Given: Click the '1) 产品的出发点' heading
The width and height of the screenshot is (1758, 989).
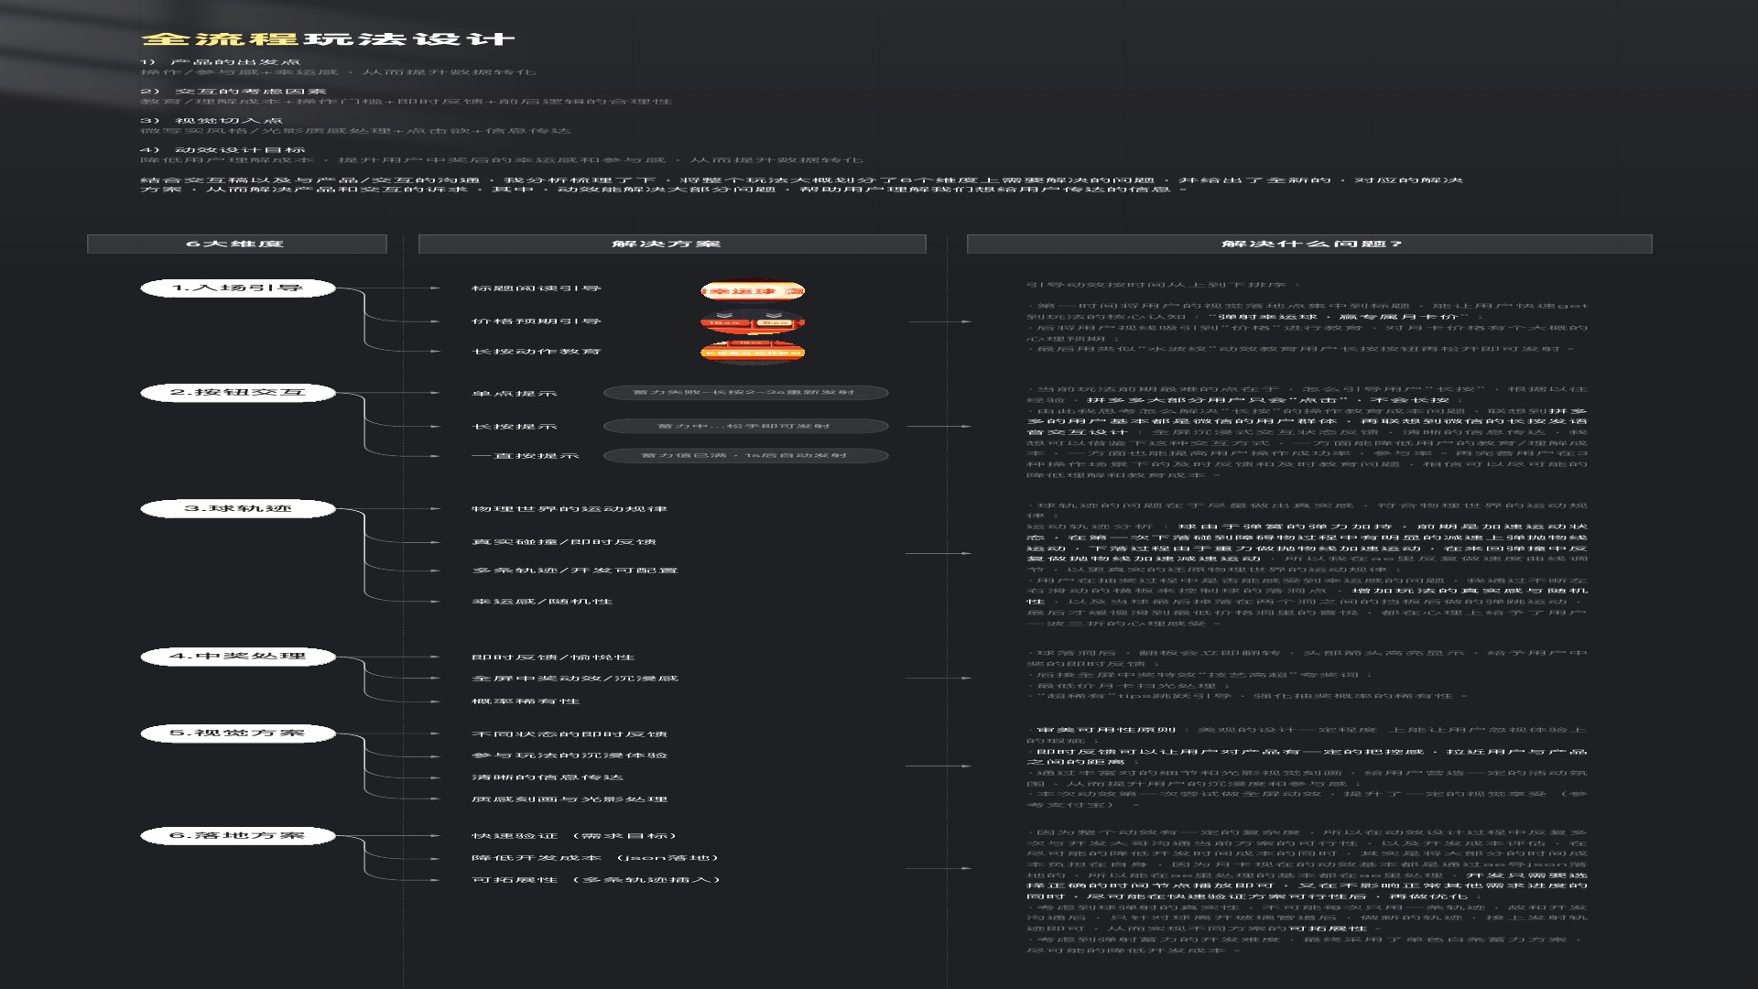Looking at the screenshot, I should [x=221, y=62].
